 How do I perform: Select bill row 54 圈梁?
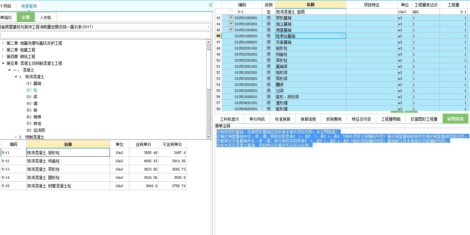point(341,85)
